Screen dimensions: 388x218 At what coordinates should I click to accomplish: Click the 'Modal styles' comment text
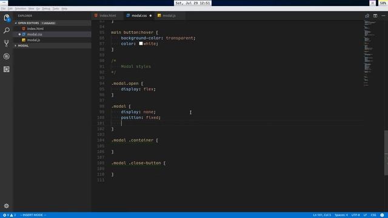pyautogui.click(x=136, y=67)
